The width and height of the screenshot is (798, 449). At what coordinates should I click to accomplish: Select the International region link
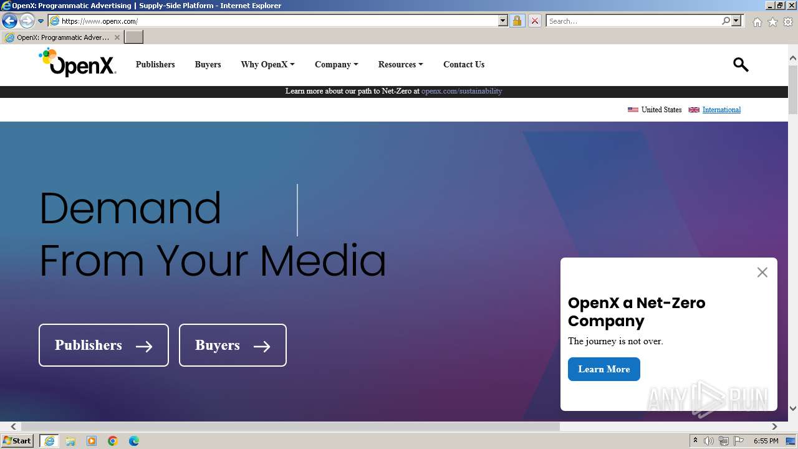point(721,110)
